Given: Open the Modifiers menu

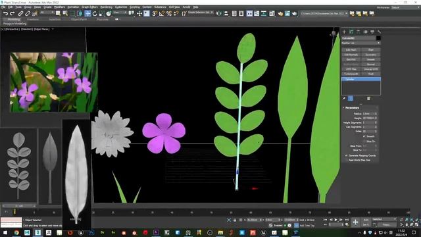Looking at the screenshot, I should (59, 7).
